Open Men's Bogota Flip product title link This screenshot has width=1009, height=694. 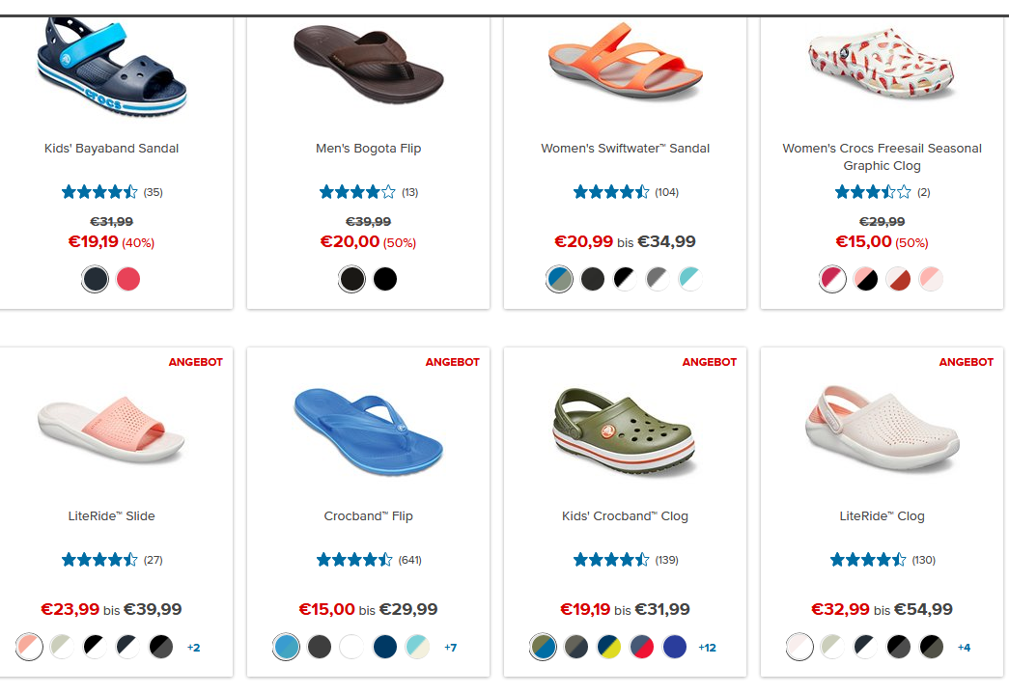click(x=368, y=149)
